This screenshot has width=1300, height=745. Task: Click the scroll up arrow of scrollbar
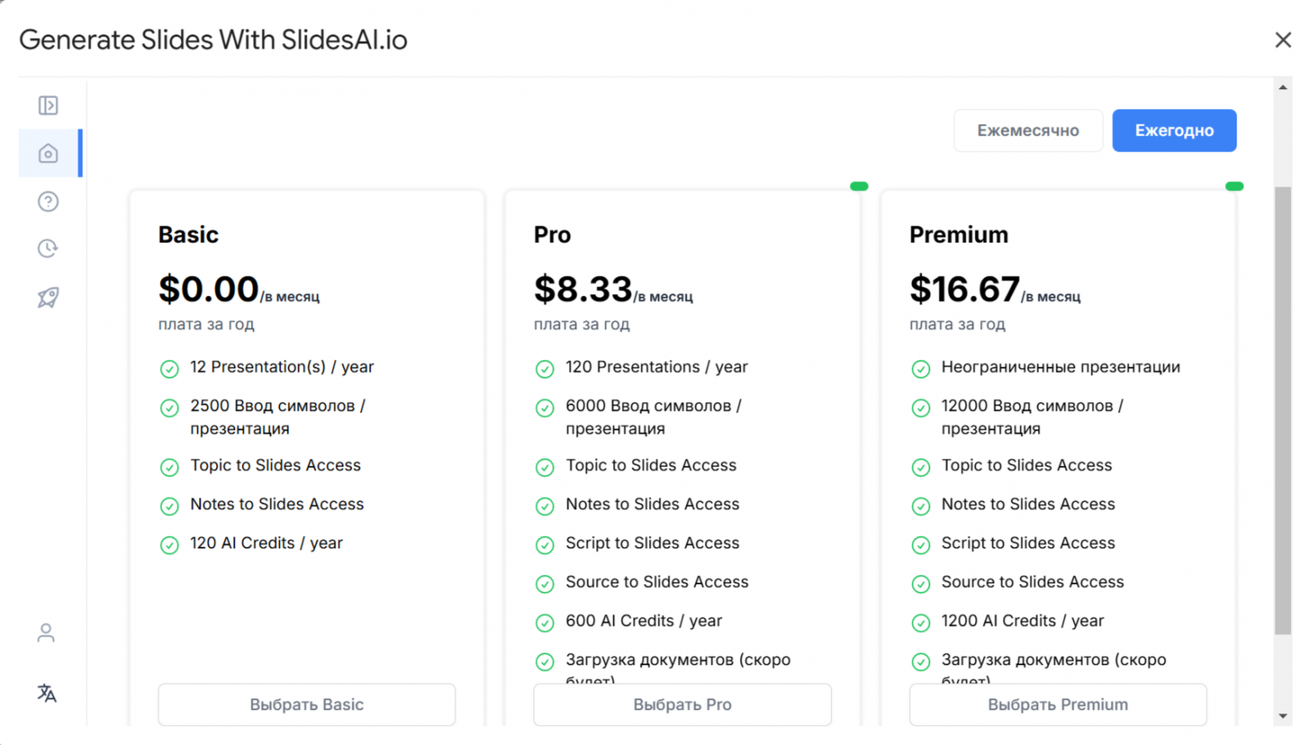click(x=1283, y=87)
